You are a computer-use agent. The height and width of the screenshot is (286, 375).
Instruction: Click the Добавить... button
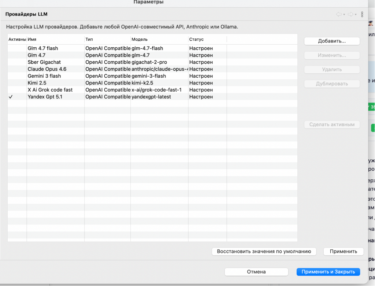point(332,41)
